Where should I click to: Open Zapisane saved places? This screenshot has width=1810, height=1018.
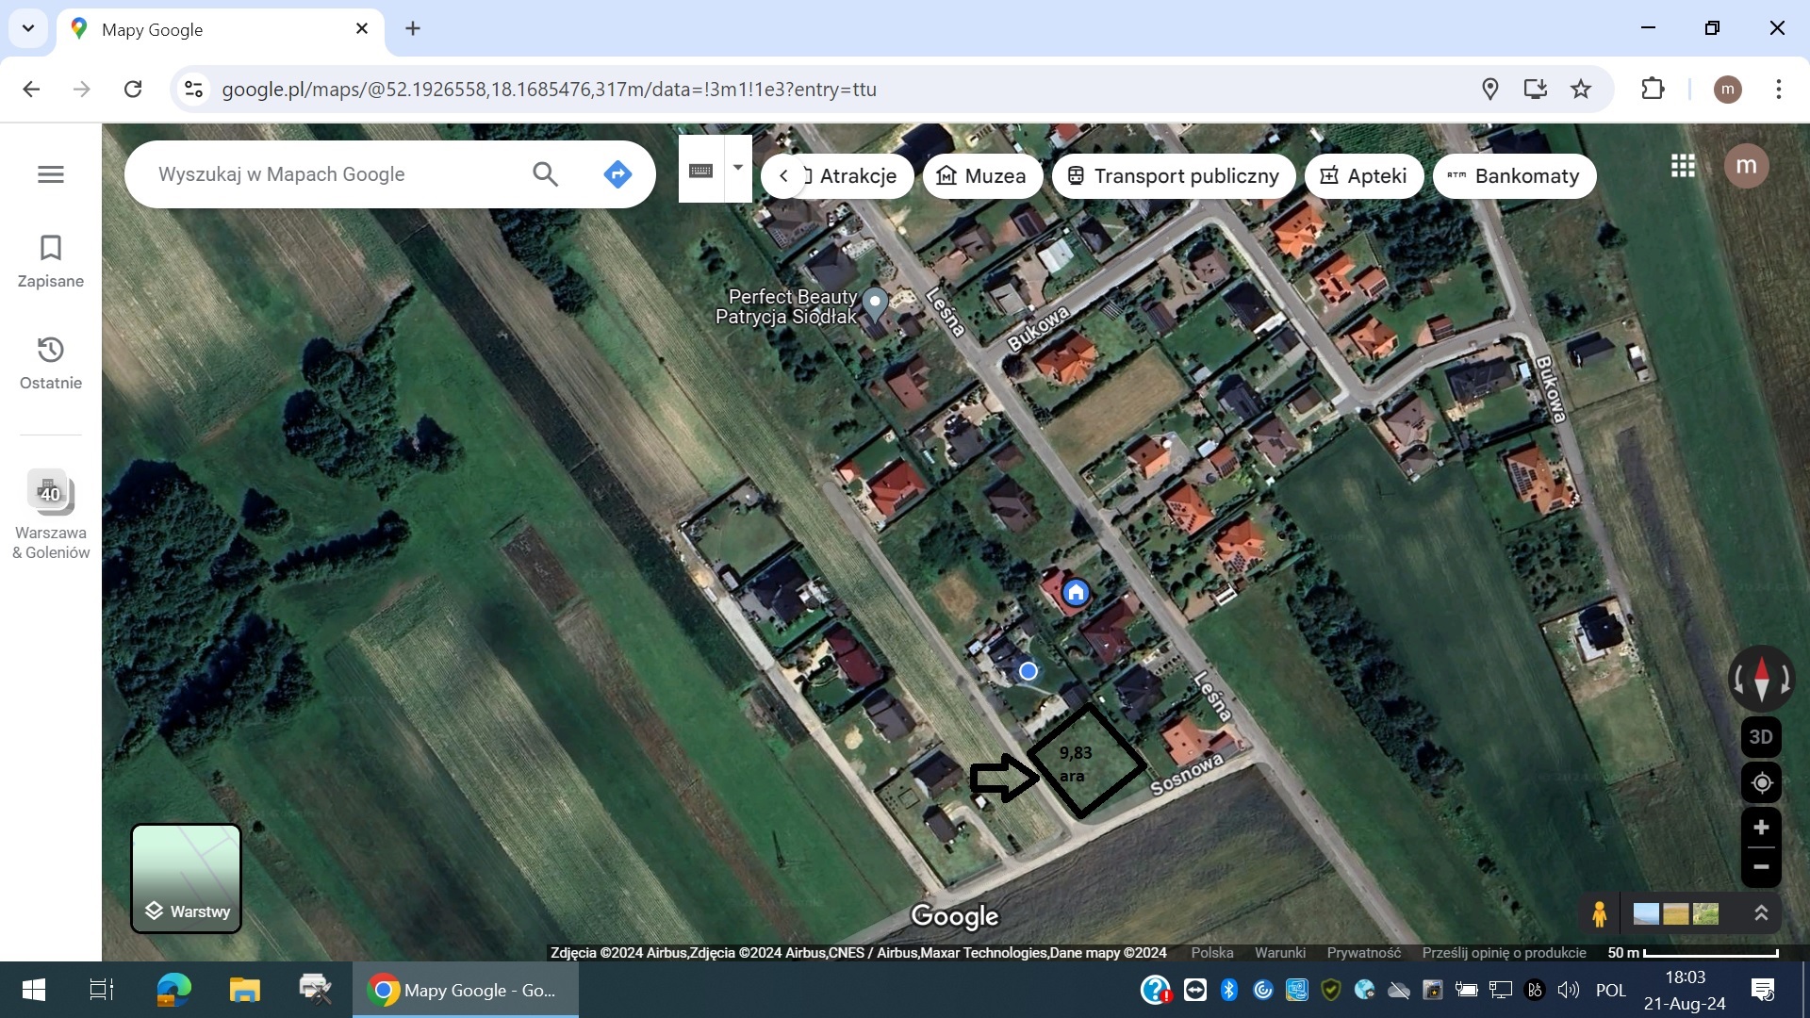point(51,261)
